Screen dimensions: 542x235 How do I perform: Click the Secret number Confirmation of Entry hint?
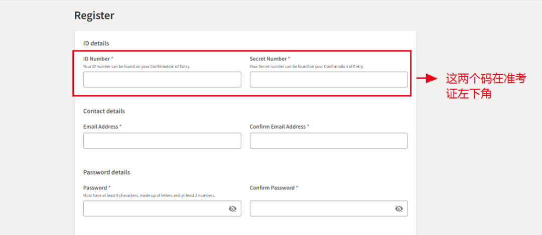[x=307, y=66]
